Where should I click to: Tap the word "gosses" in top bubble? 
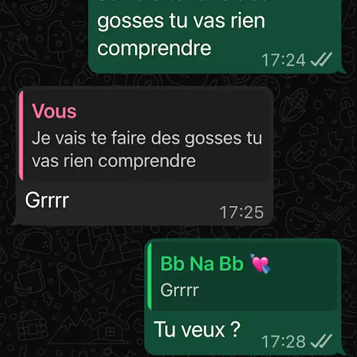[x=131, y=21]
